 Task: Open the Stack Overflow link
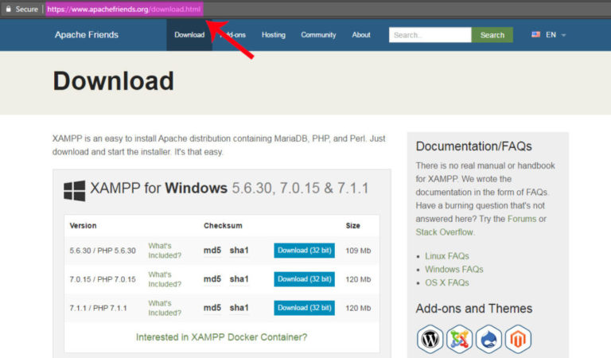444,232
